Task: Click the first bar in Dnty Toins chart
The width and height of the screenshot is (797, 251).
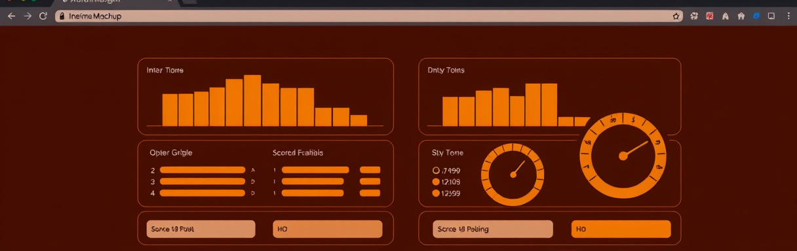Action: tap(450, 111)
